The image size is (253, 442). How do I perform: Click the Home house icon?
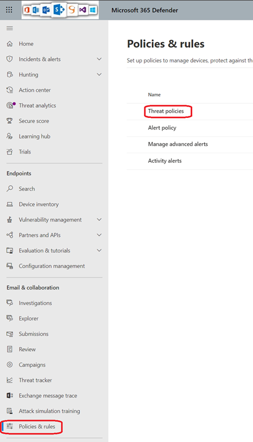pos(10,44)
